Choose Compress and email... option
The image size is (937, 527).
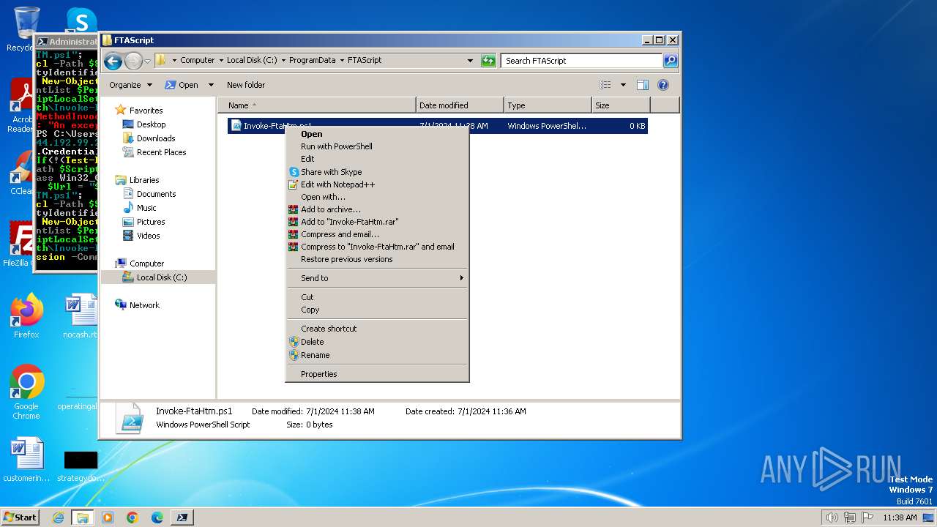pyautogui.click(x=377, y=234)
